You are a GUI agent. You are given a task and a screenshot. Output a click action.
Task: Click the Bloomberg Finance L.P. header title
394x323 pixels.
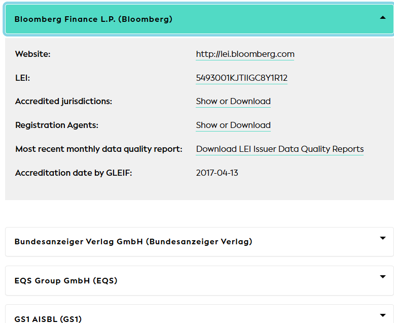click(93, 19)
